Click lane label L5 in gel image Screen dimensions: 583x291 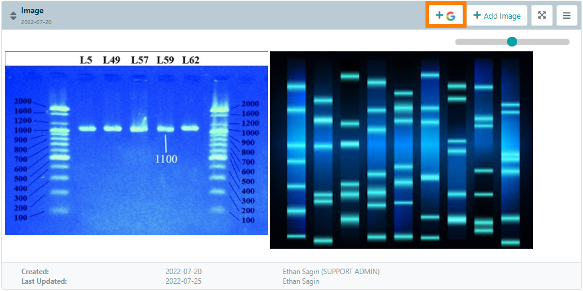click(86, 60)
